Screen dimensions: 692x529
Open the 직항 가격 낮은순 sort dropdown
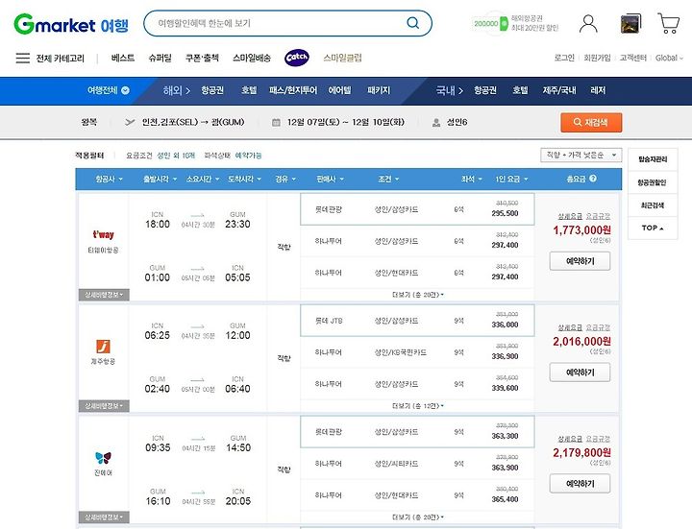click(581, 156)
